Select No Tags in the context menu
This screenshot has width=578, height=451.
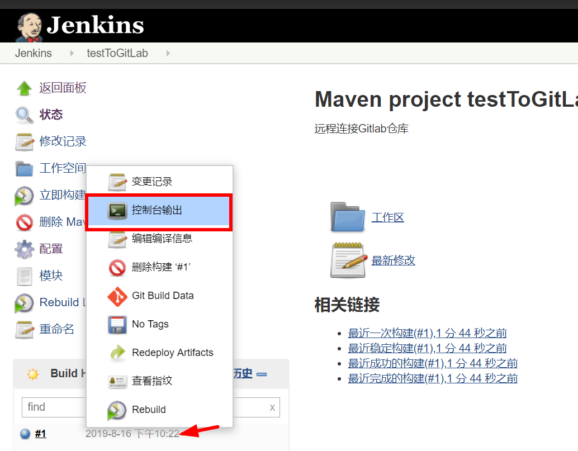point(160,324)
